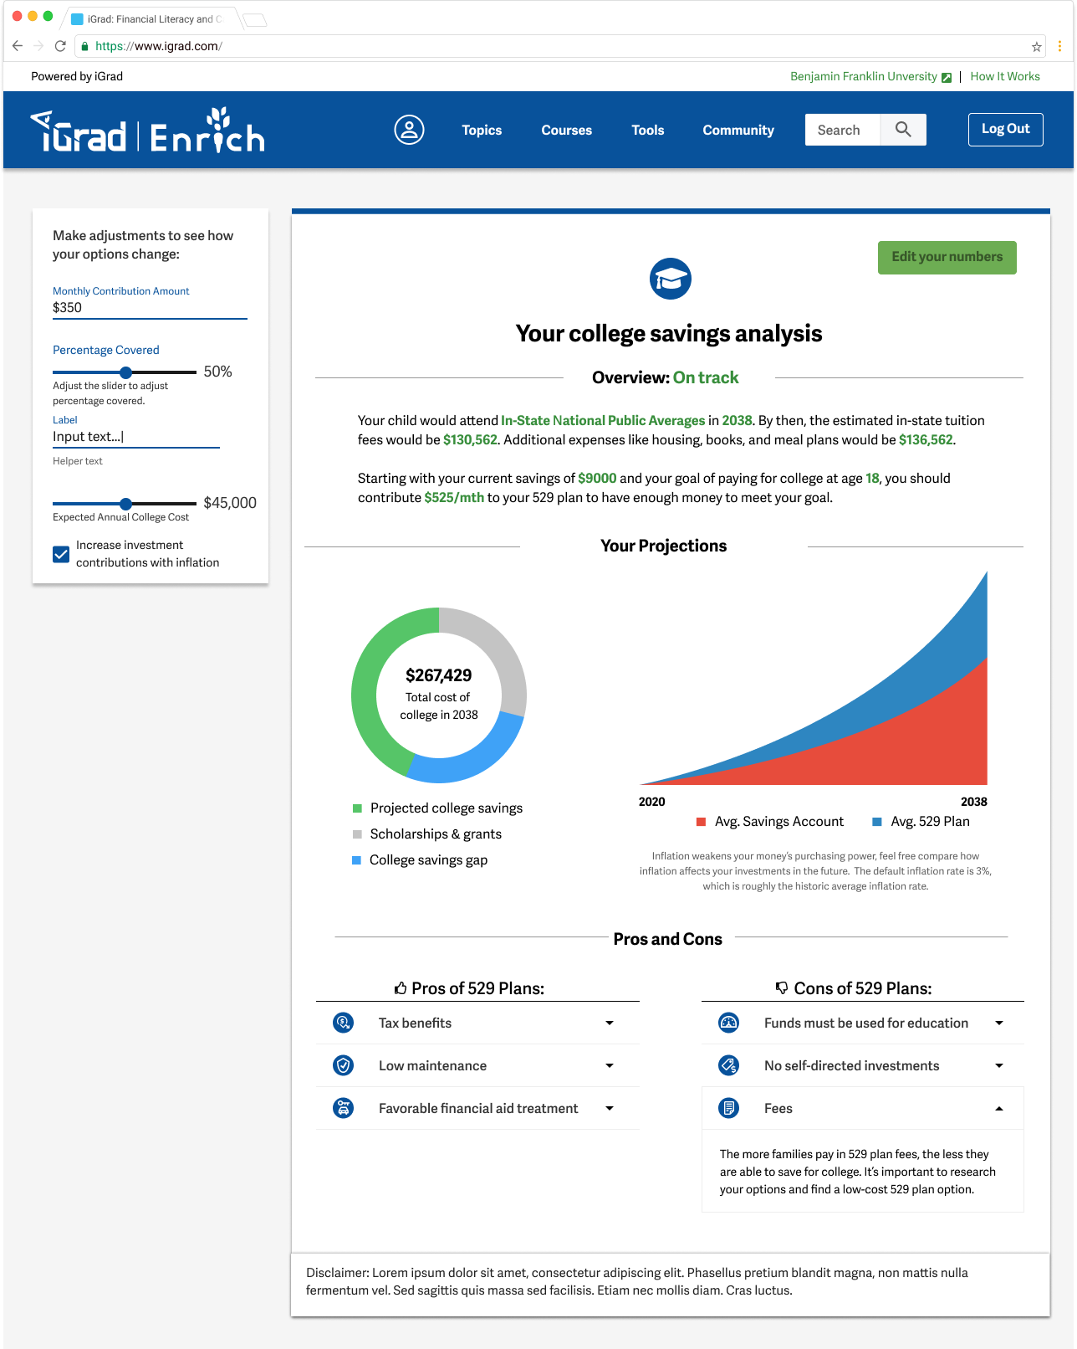Image resolution: width=1077 pixels, height=1349 pixels.
Task: Click the $9000 current savings value
Action: 597,478
